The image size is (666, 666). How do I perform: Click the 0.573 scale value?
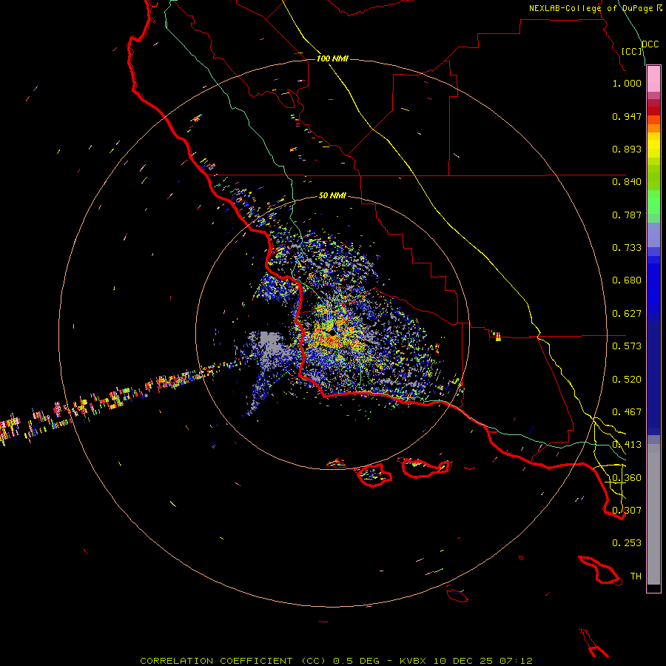click(627, 346)
